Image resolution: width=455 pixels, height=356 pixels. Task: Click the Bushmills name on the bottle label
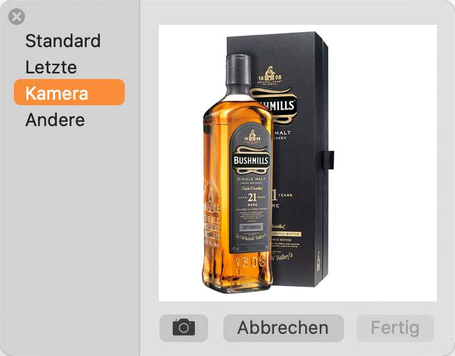click(251, 160)
